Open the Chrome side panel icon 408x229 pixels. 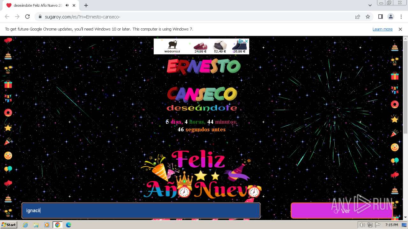(381, 17)
